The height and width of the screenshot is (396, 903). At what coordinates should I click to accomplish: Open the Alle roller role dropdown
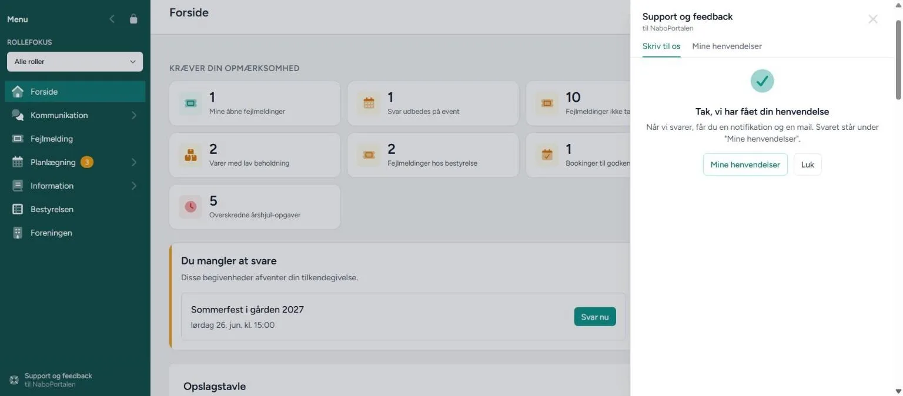coord(75,62)
